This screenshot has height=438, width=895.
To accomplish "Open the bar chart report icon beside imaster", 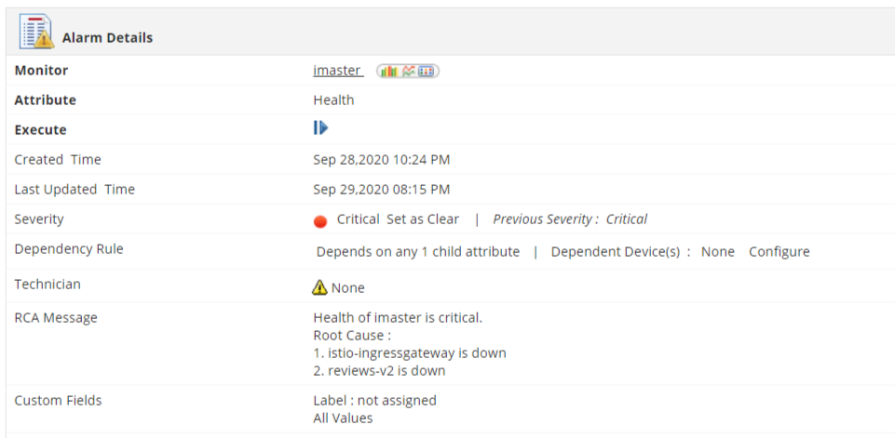I will (387, 71).
